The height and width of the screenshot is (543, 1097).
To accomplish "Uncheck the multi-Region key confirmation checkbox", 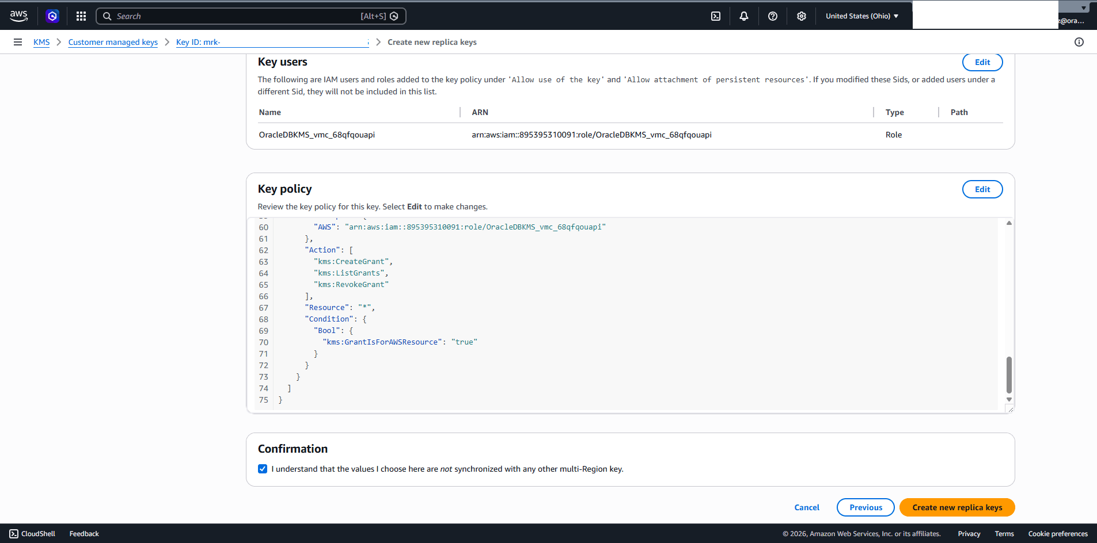I will pyautogui.click(x=263, y=469).
